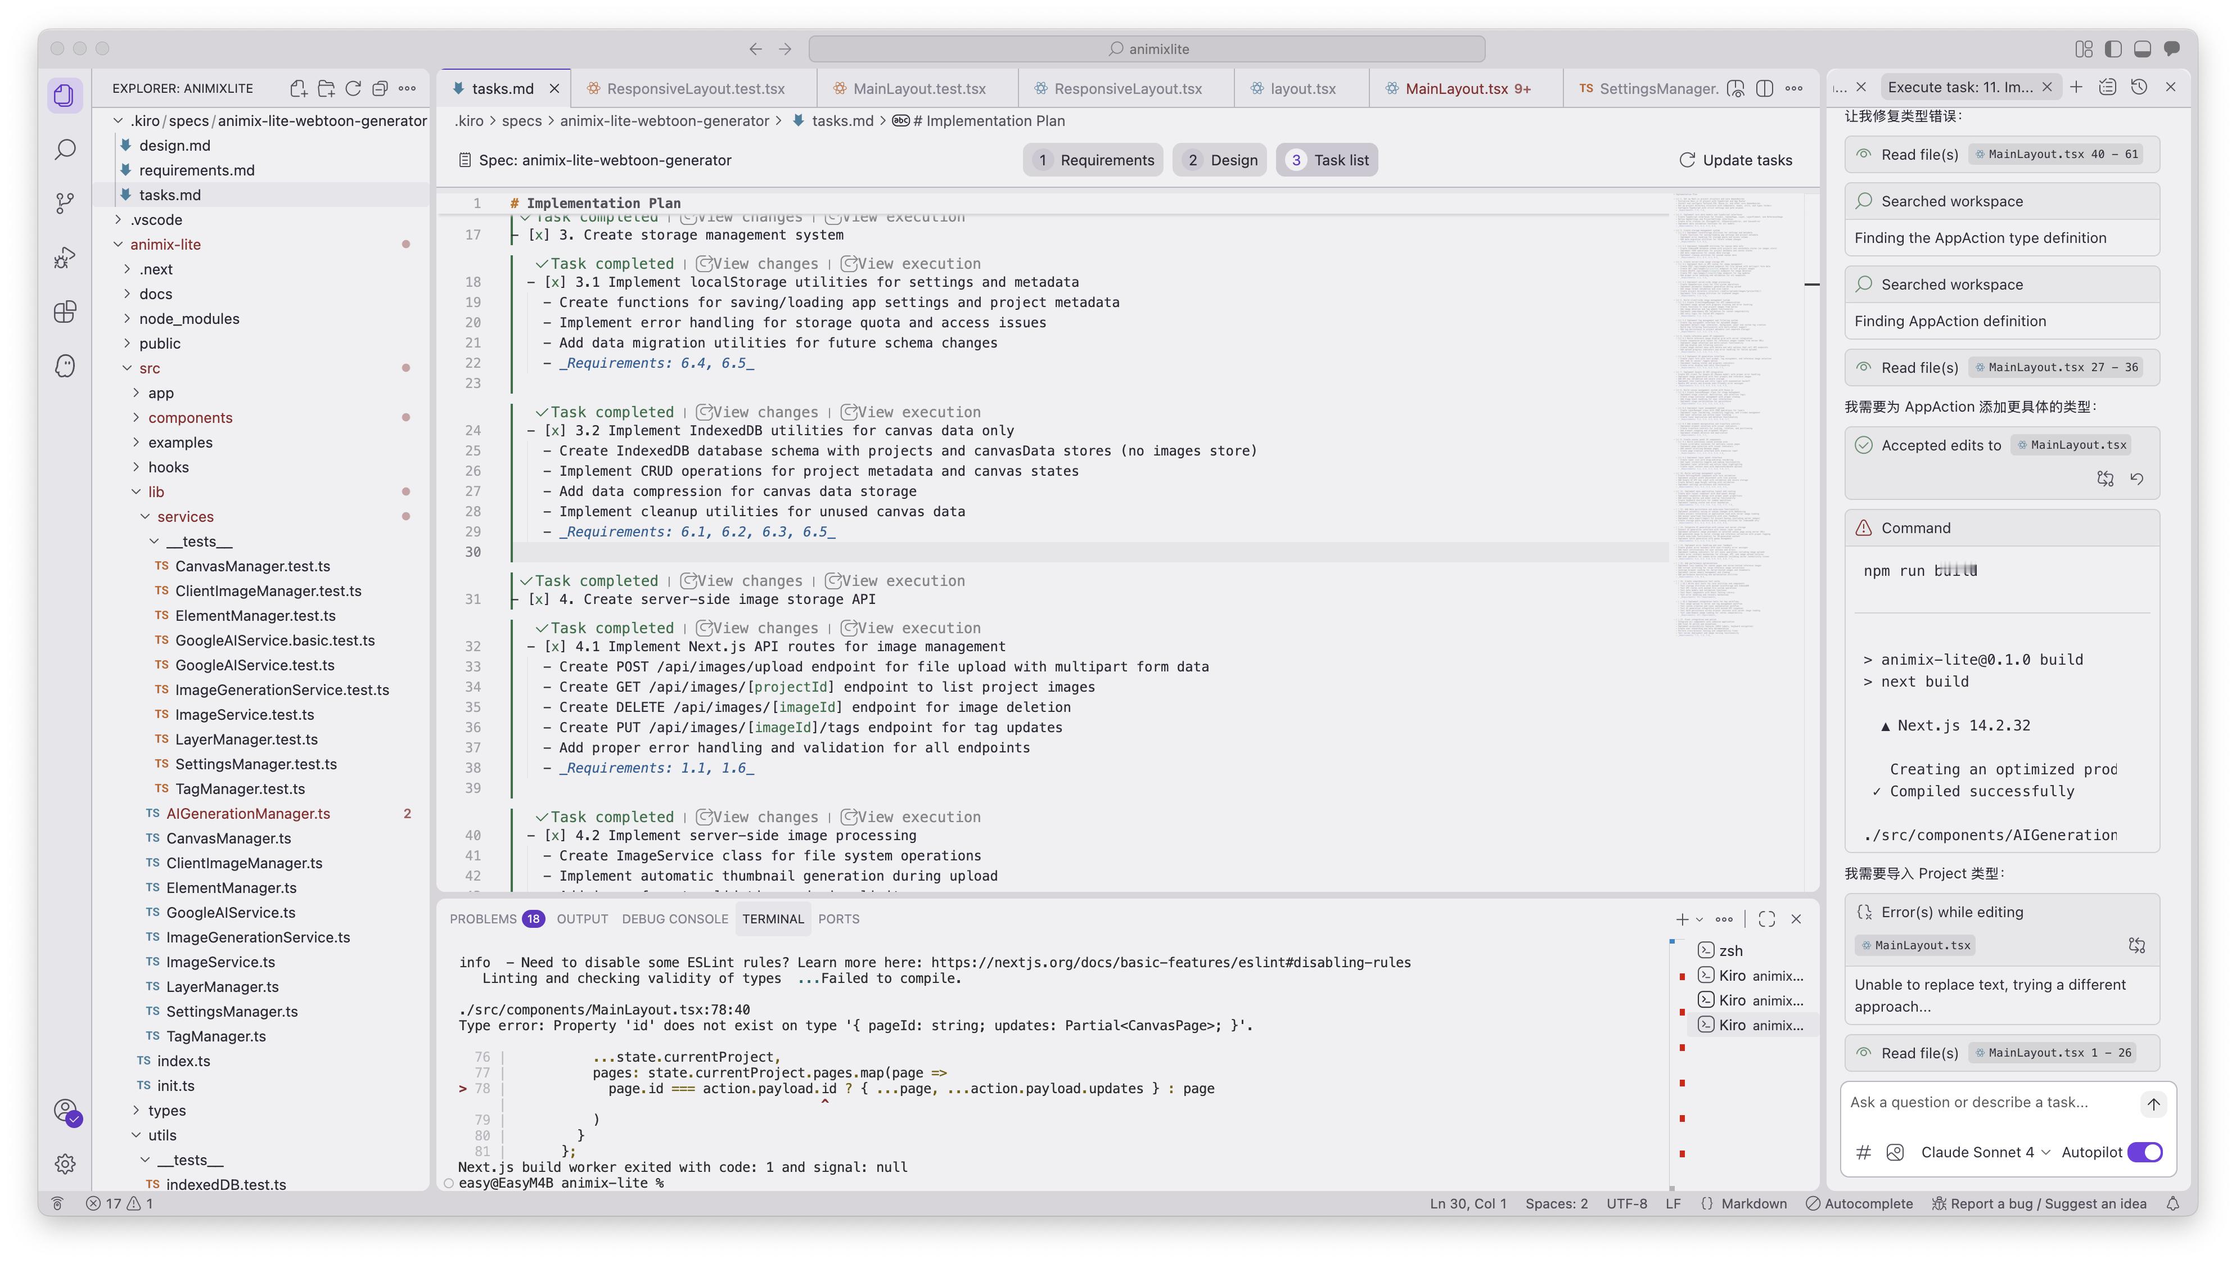Expand the components folder
The width and height of the screenshot is (2236, 1263).
point(136,417)
